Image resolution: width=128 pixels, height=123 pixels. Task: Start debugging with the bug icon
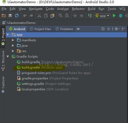[121, 16]
